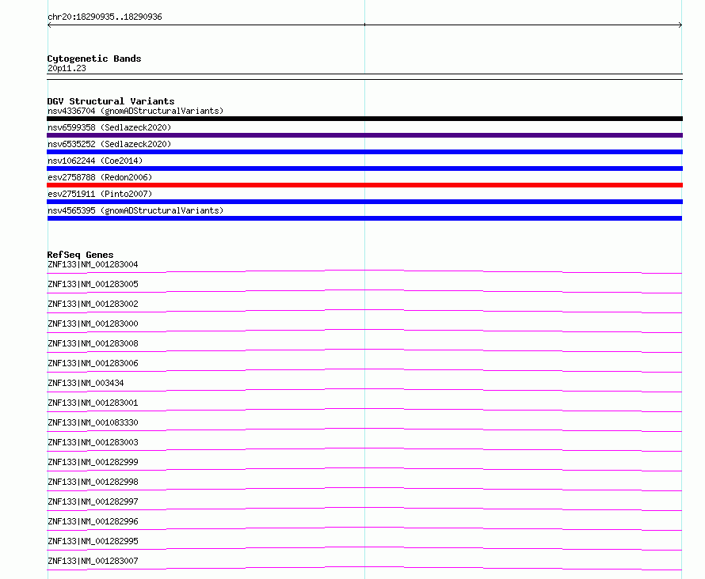The height and width of the screenshot is (579, 705).
Task: Select transcript ZNF133|NM_001283003
Action: [93, 442]
